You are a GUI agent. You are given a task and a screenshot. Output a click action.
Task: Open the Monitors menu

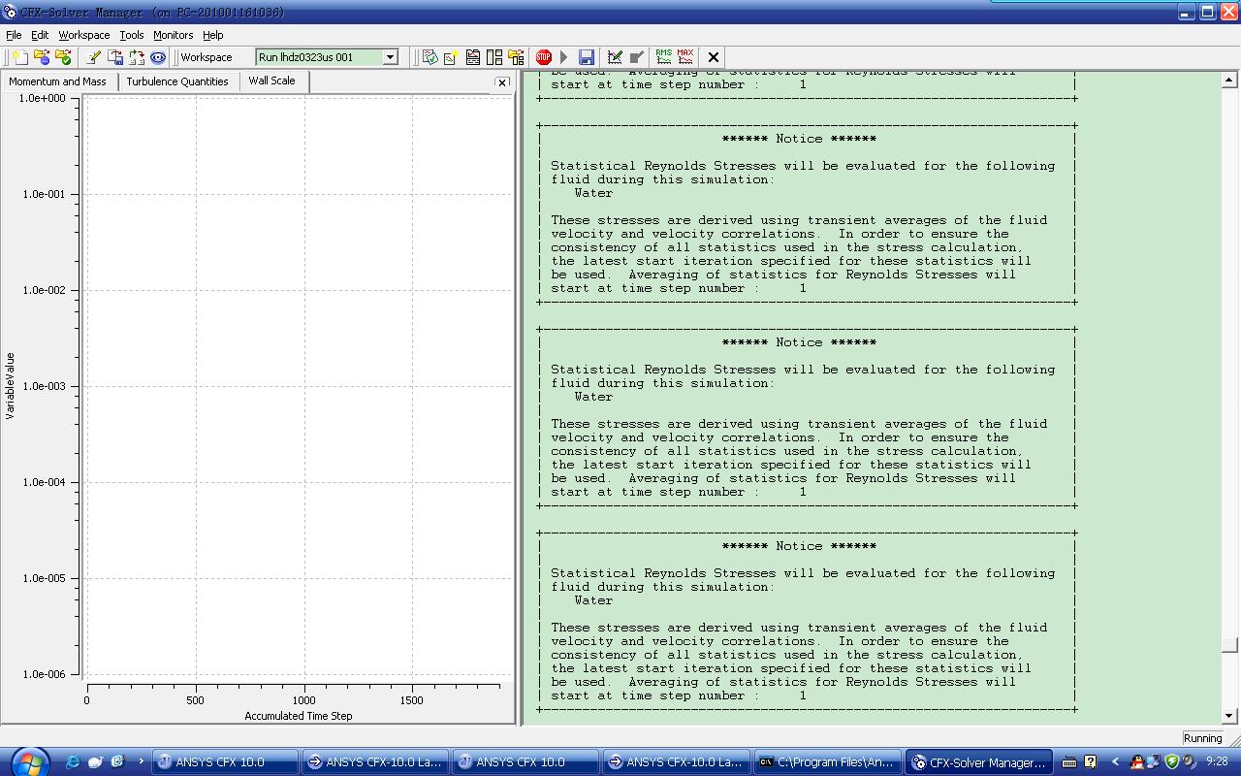tap(173, 35)
